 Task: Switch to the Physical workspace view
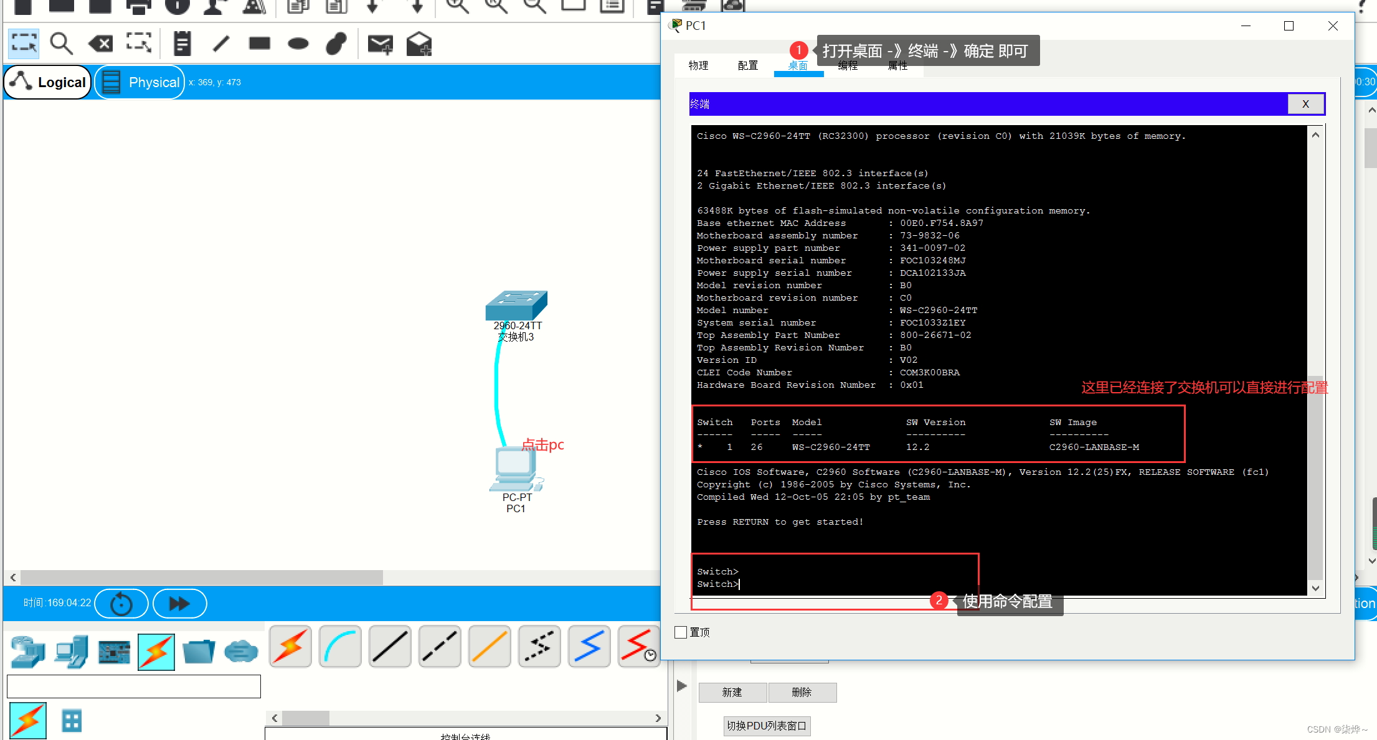(140, 82)
